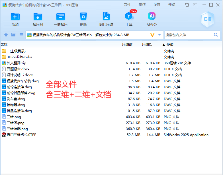
Task: Minimize the 360压缩 window
Action: 204,5
